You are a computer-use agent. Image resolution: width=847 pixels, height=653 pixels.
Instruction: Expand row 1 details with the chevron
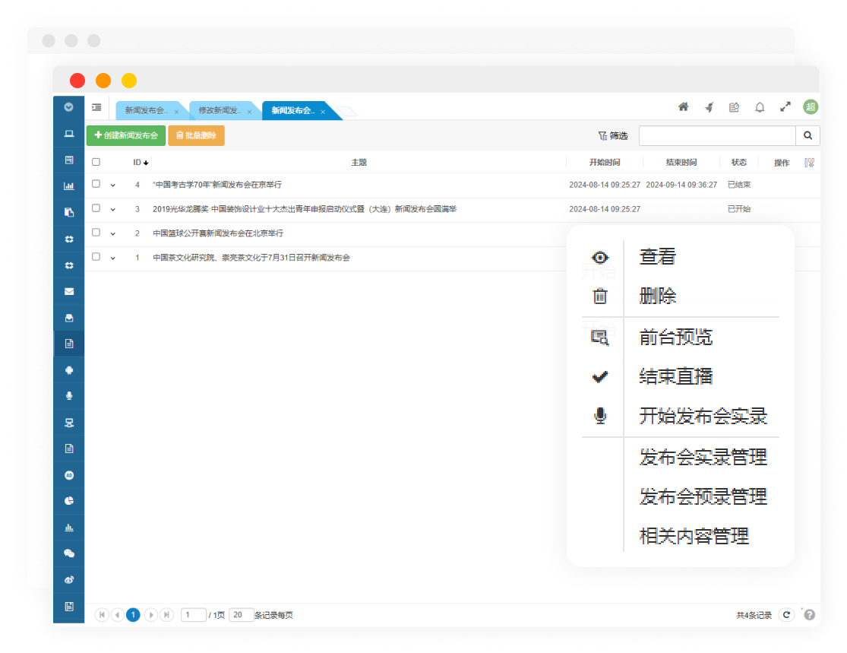coord(113,258)
